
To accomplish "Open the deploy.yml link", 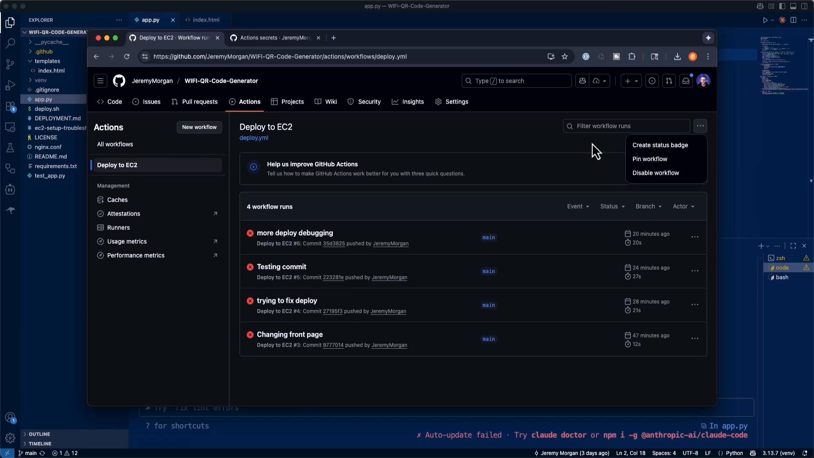I will [254, 138].
